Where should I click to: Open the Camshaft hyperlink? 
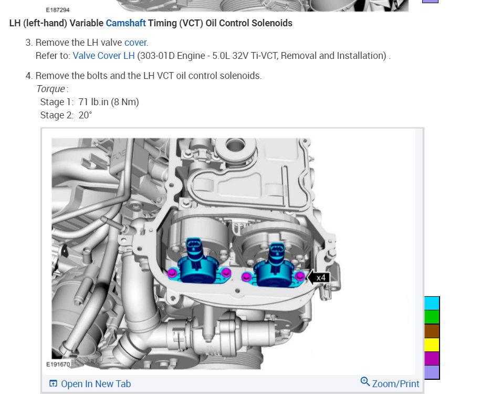pos(125,23)
